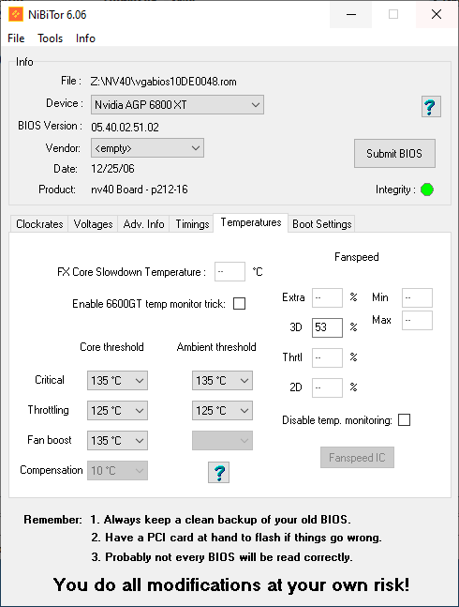Enable 6600GT temp monitor trick checkbox
This screenshot has height=607, width=459.
pyautogui.click(x=239, y=304)
